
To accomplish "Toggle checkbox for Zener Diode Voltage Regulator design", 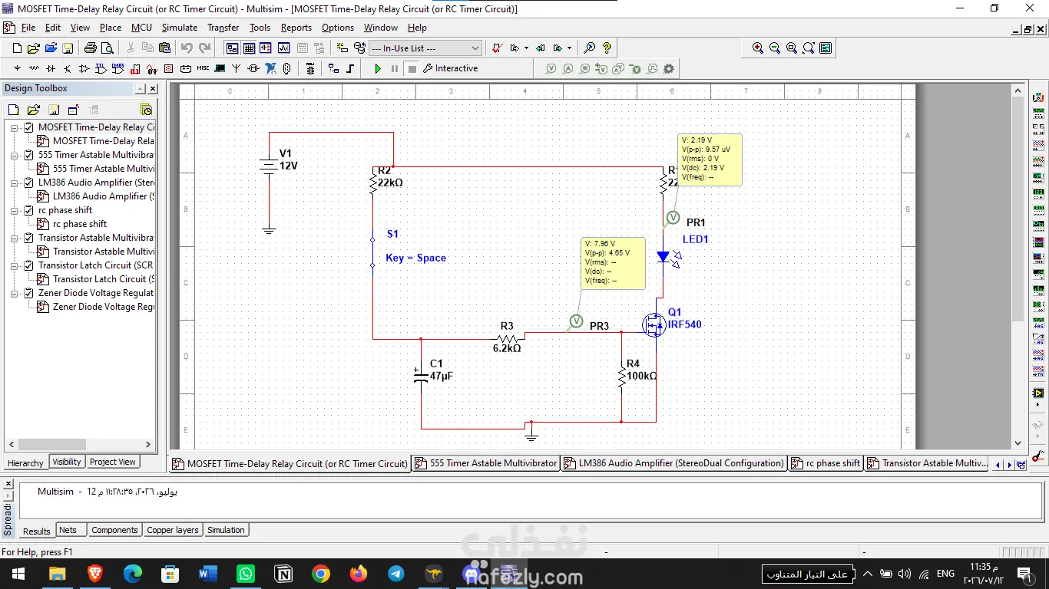I will (x=28, y=293).
